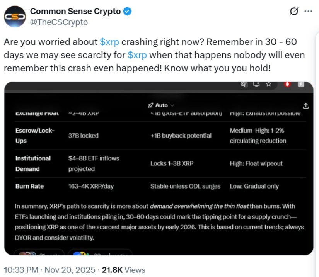Click the 21.8K Views count
This screenshot has height=277, width=319.
[123, 270]
